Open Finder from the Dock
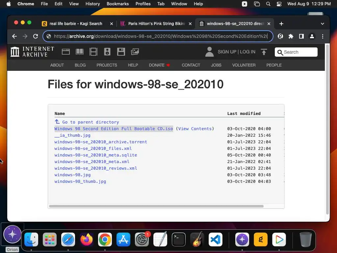The image size is (337, 253). click(x=31, y=239)
